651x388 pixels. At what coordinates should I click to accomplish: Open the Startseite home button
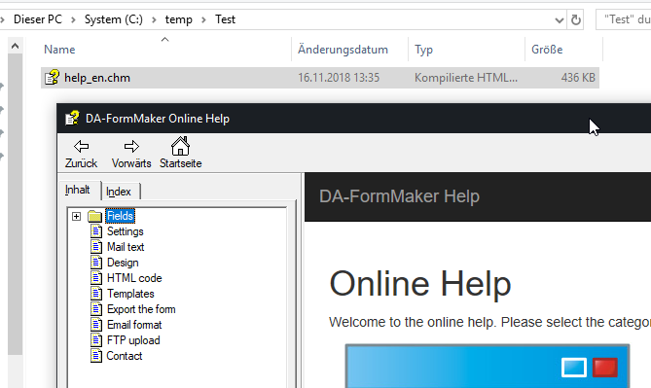181,154
